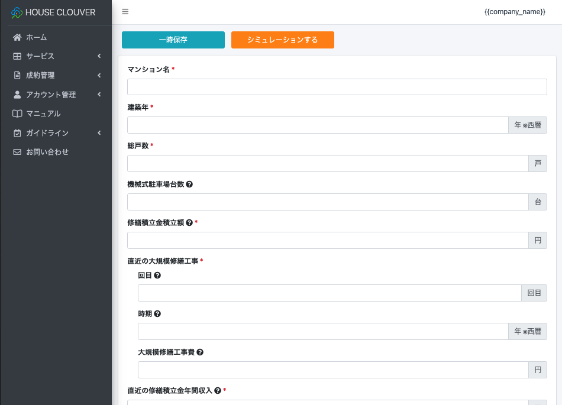Open the マニュアル sidebar item
The width and height of the screenshot is (562, 405).
(43, 114)
